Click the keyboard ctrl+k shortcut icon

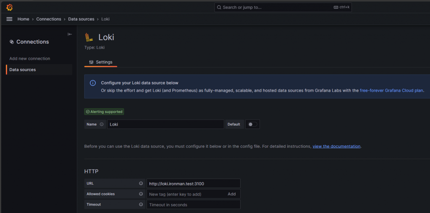pyautogui.click(x=336, y=8)
